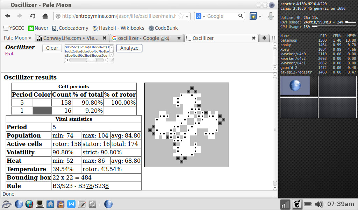The width and height of the screenshot is (358, 210).
Task: Reload the current page
Action: tap(33, 16)
